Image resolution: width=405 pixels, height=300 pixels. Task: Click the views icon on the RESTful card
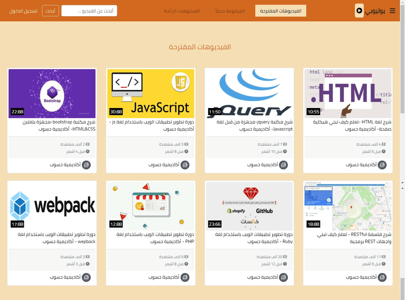coord(384,256)
